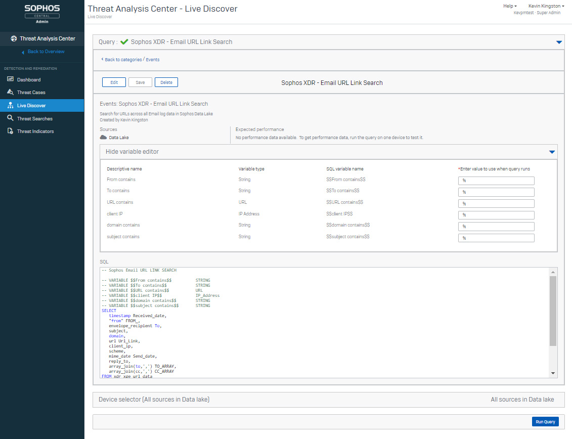572x439 pixels.
Task: Click the Sophos Central Admin logo
Action: (42, 14)
